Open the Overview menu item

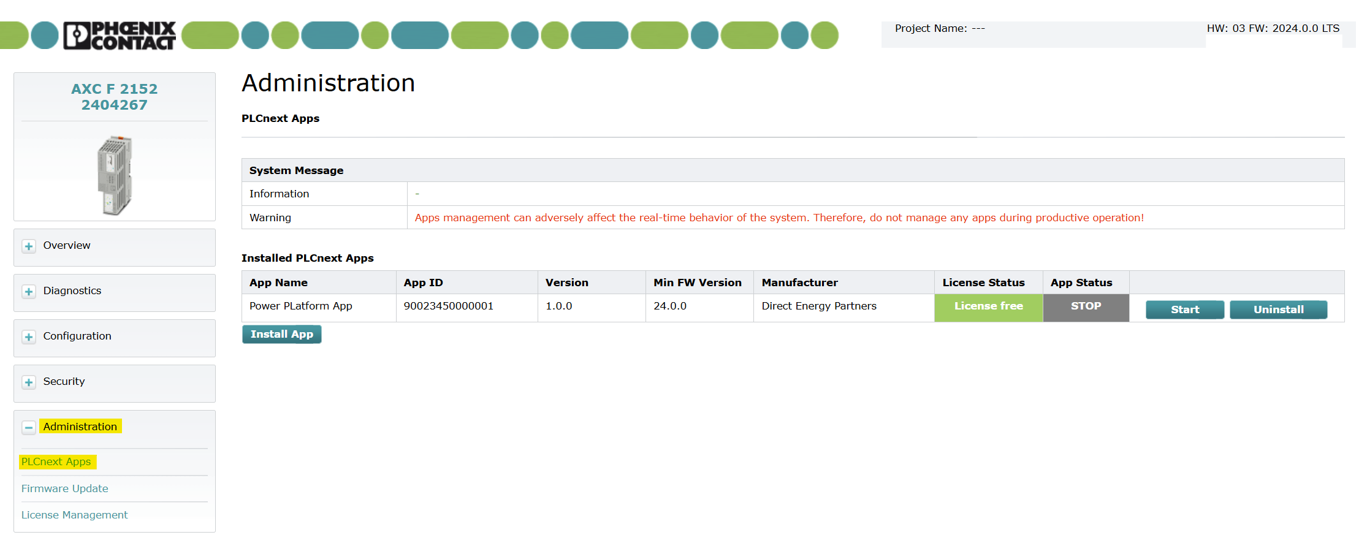[x=67, y=245]
